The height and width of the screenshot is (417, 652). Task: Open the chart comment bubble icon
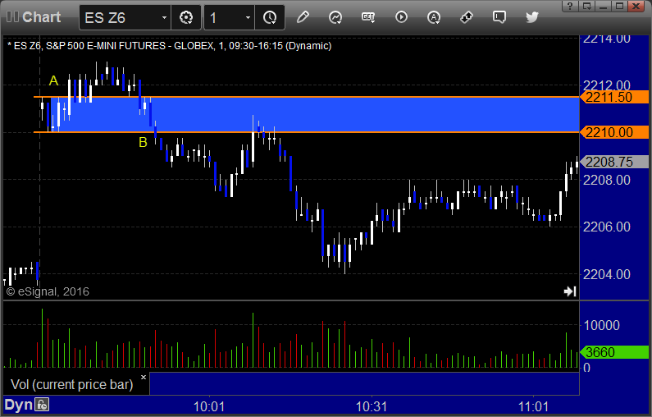[x=499, y=17]
